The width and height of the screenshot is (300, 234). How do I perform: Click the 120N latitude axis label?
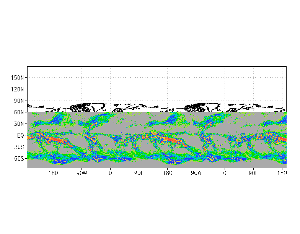(x=18, y=89)
